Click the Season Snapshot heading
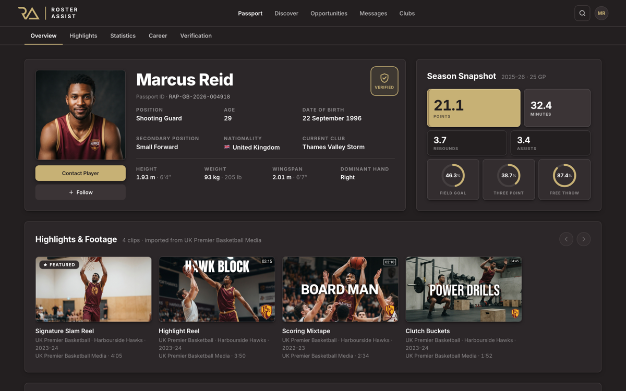This screenshot has height=391, width=626. point(462,76)
